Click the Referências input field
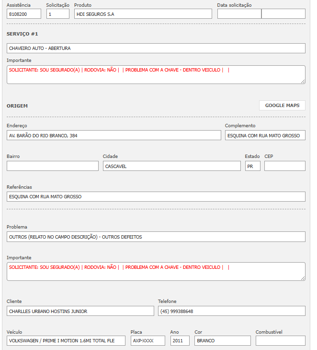 156,197
